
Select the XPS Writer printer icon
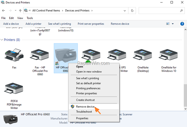click(117, 55)
